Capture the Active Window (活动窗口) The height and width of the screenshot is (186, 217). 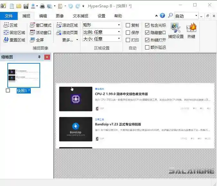click(40, 32)
